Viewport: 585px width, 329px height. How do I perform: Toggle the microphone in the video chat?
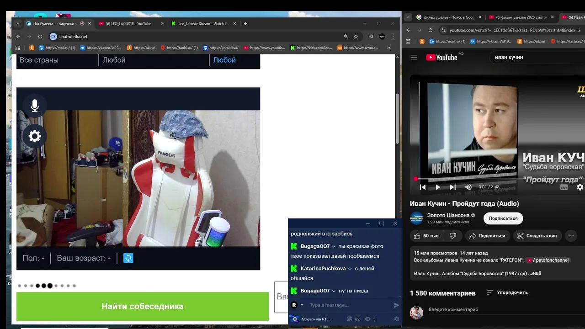(34, 106)
